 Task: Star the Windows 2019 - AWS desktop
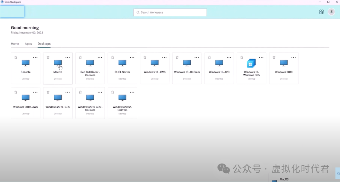click(x=16, y=92)
